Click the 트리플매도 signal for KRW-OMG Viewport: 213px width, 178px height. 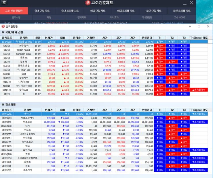[199, 150]
